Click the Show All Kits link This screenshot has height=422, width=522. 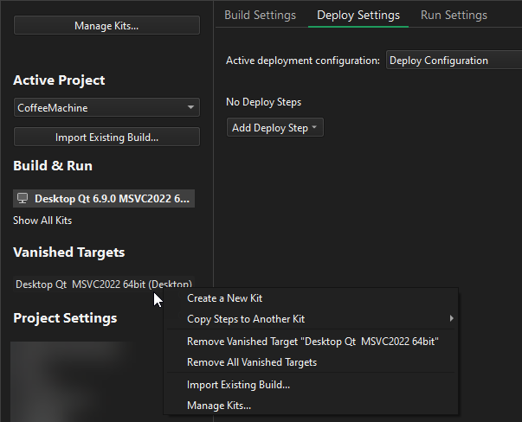tap(42, 221)
